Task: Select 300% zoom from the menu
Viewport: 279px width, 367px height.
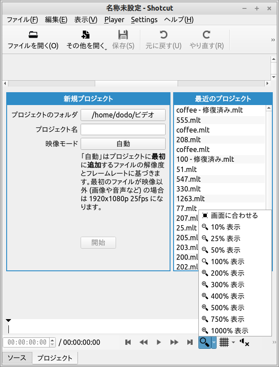Action: (x=235, y=285)
